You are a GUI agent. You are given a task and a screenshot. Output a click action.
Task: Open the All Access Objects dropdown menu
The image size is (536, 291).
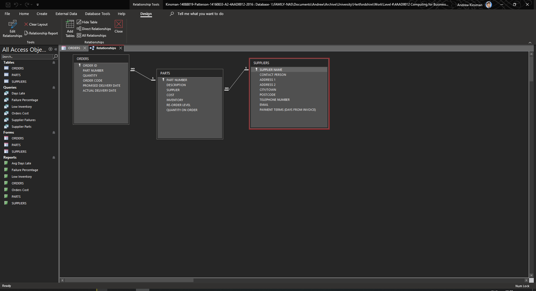pyautogui.click(x=50, y=49)
